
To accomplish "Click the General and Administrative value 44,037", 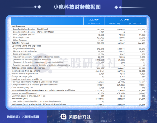I will [x=121, y=52].
